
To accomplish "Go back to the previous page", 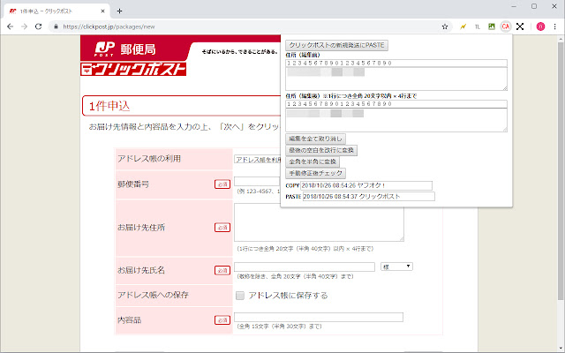I will coord(10,26).
